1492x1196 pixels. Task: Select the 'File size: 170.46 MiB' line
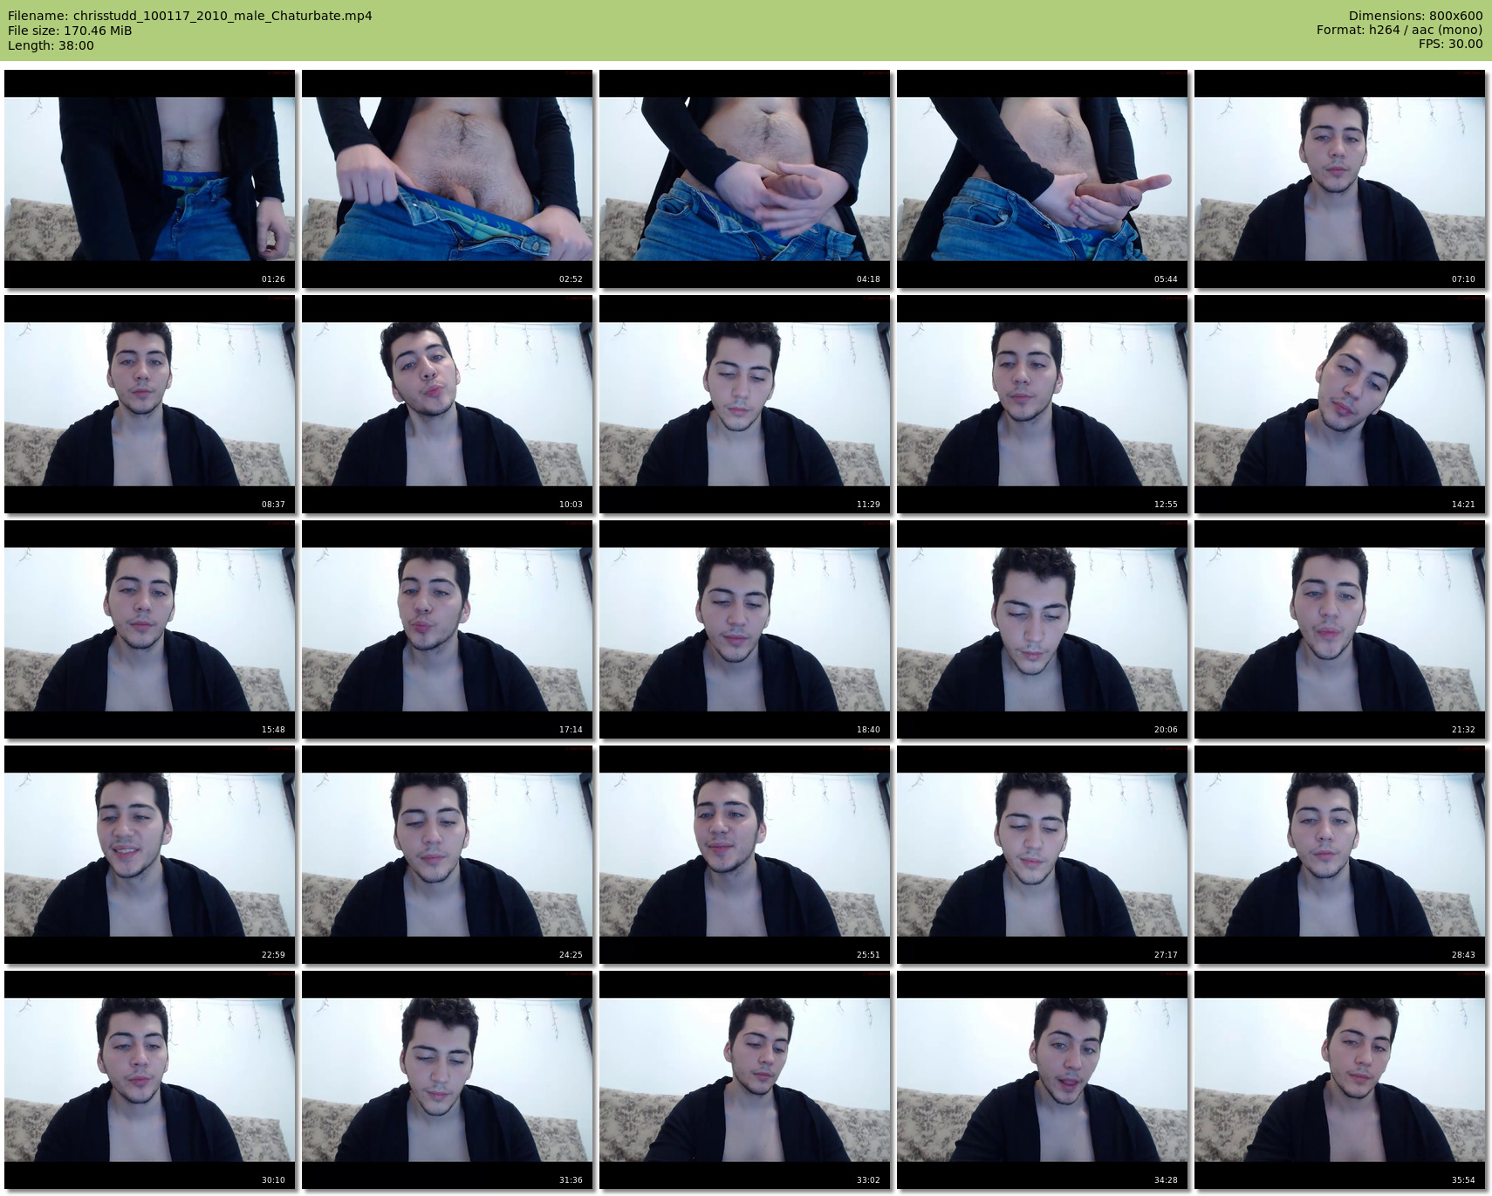pyautogui.click(x=70, y=31)
